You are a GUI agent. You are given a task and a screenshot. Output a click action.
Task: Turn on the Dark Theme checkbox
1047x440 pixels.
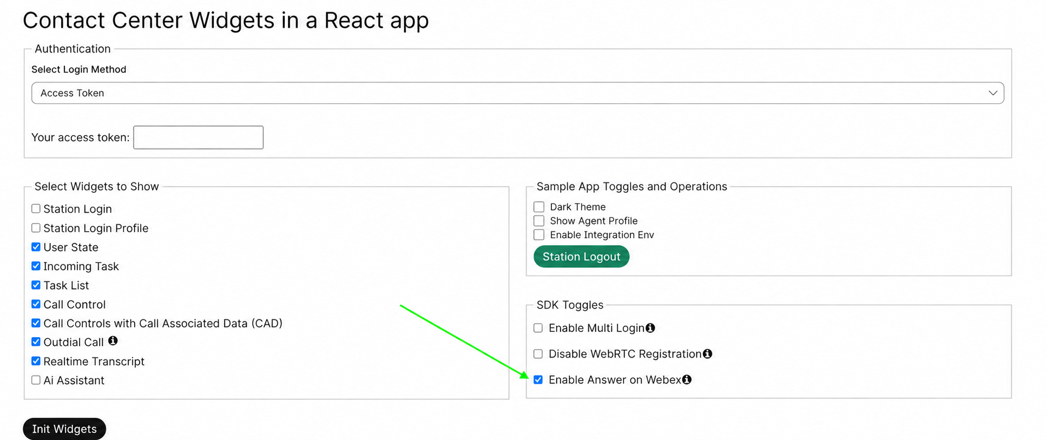[539, 207]
